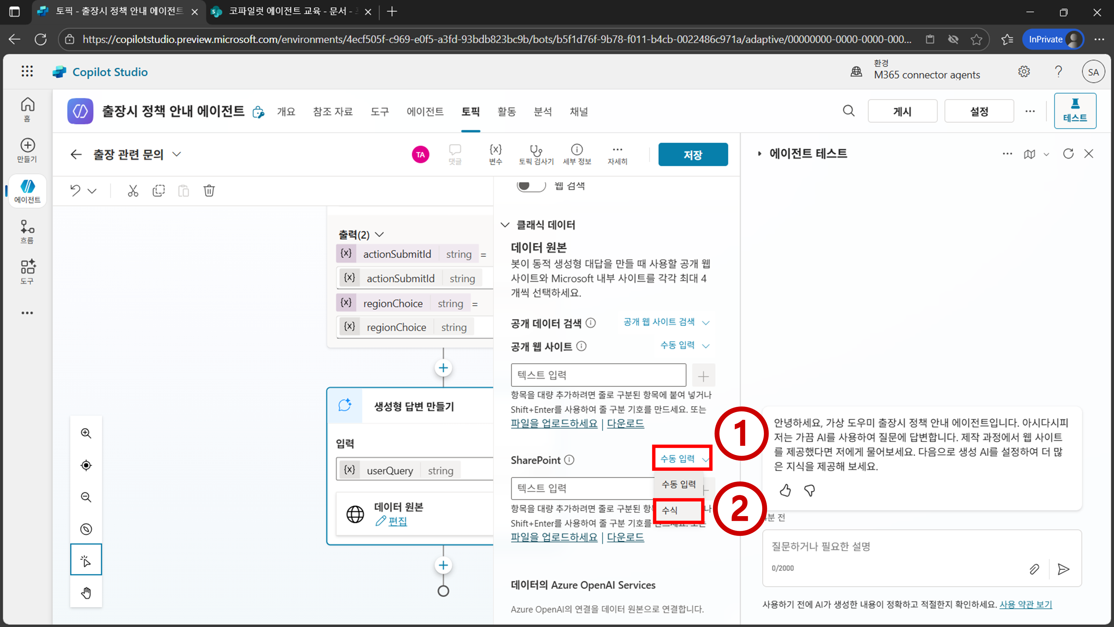The height and width of the screenshot is (627, 1114).
Task: Click the canvas zoom in icon
Action: 86,433
